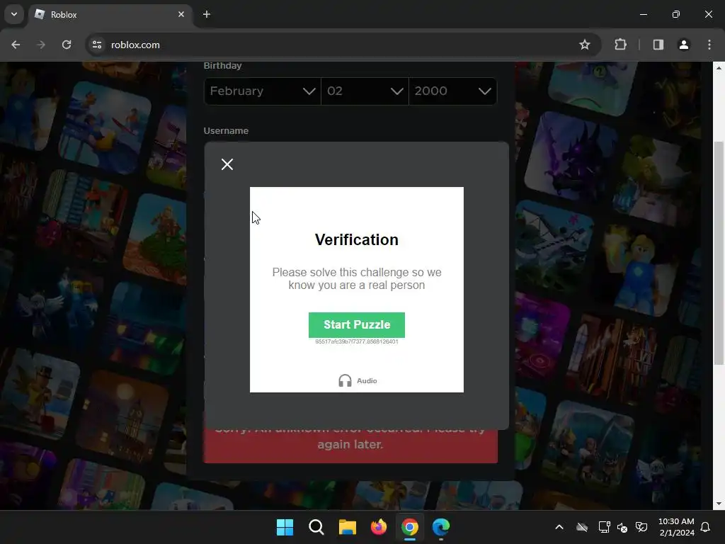The image size is (725, 544).
Task: Click the puzzle ID code under Start Puzzle
Action: pos(357,341)
